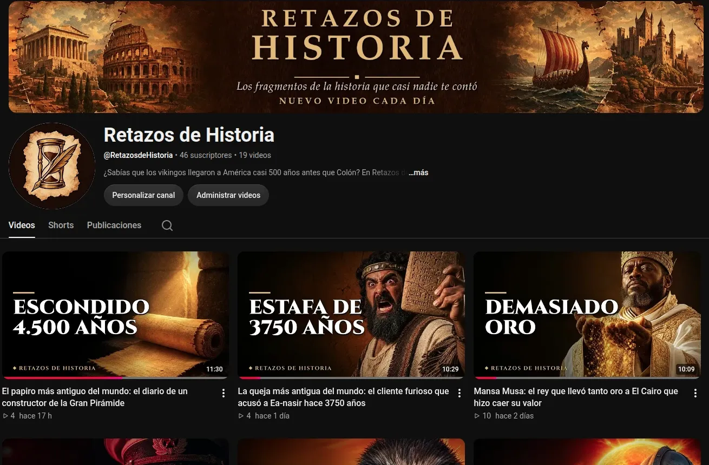Open the Publicaciones tab

114,225
